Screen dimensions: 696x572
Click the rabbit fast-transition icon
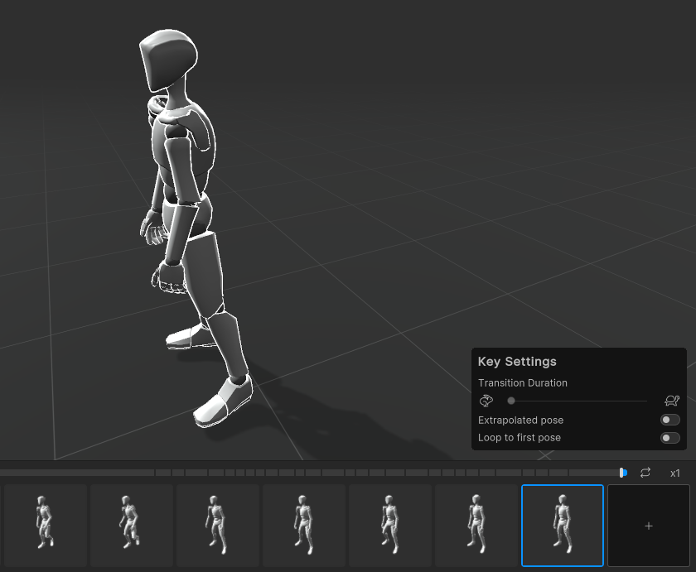[x=486, y=401]
